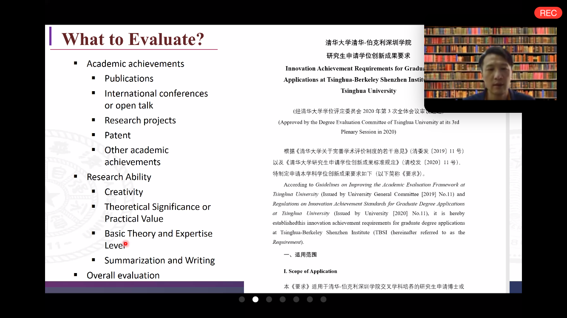Click 'Theoretical Significance or Practical Value' text
Viewport: 567px width, 318px height.
pyautogui.click(x=158, y=212)
